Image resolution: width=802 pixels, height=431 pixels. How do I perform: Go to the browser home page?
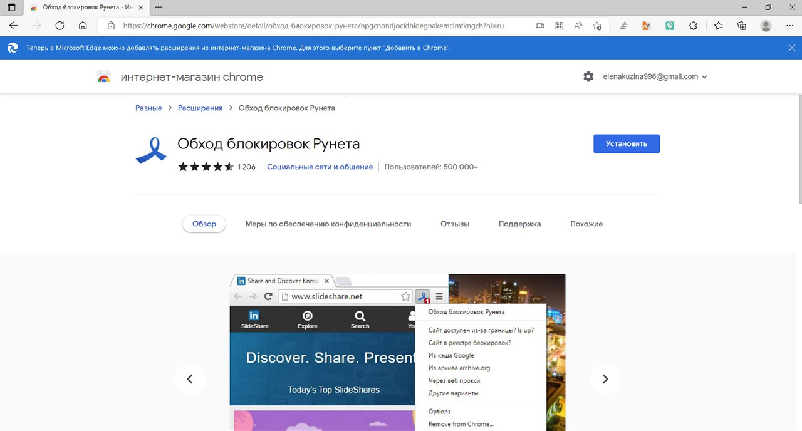[x=83, y=26]
